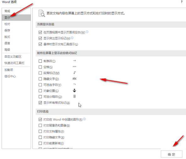Screen dimensions: 186x159
Task: Check 打印文档属性 option
Action: tap(40, 131)
